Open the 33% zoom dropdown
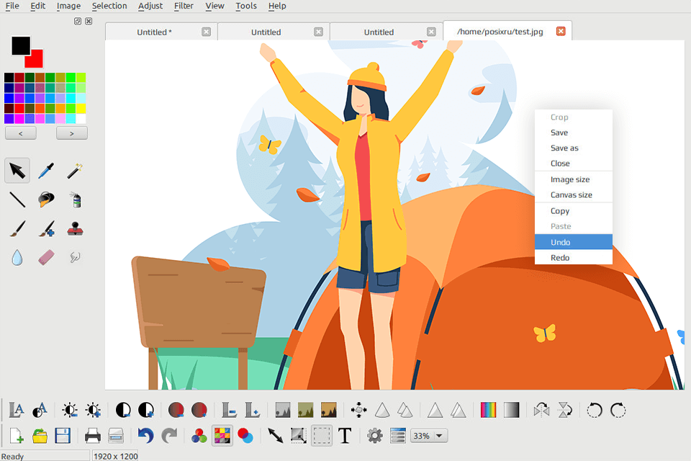The height and width of the screenshot is (461, 691). [429, 436]
